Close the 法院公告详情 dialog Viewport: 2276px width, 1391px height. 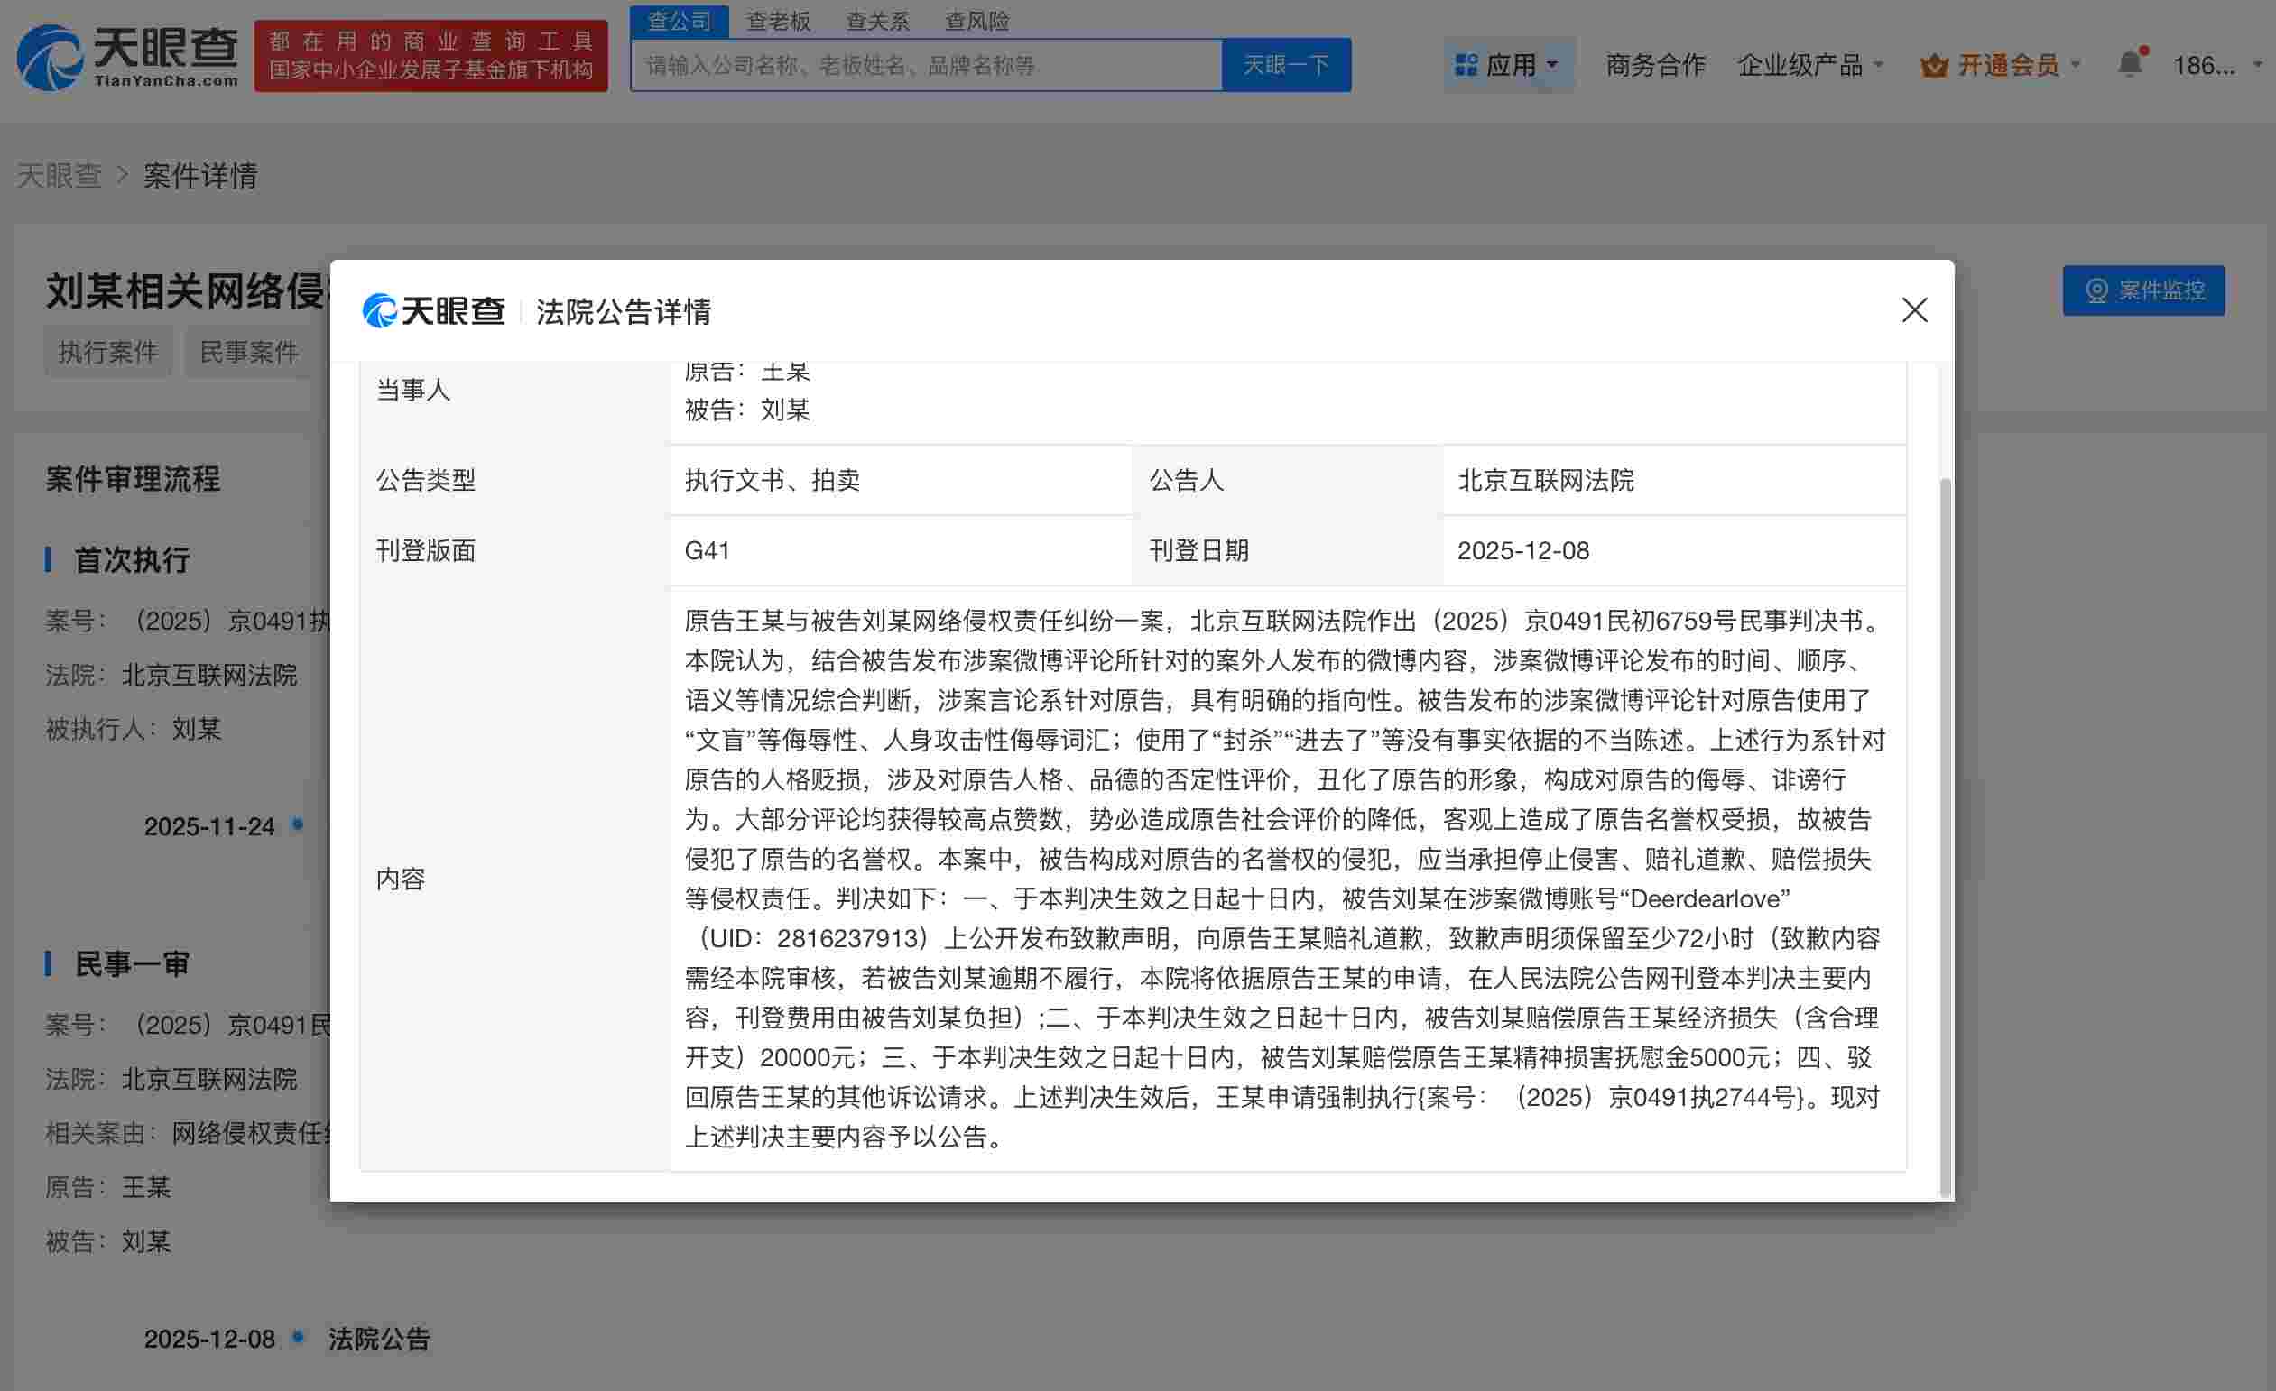click(1915, 311)
